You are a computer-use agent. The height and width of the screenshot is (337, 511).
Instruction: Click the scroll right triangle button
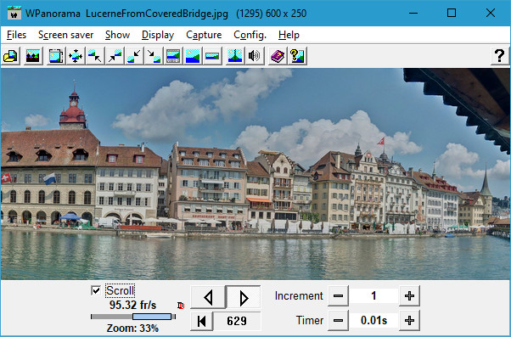tap(244, 297)
